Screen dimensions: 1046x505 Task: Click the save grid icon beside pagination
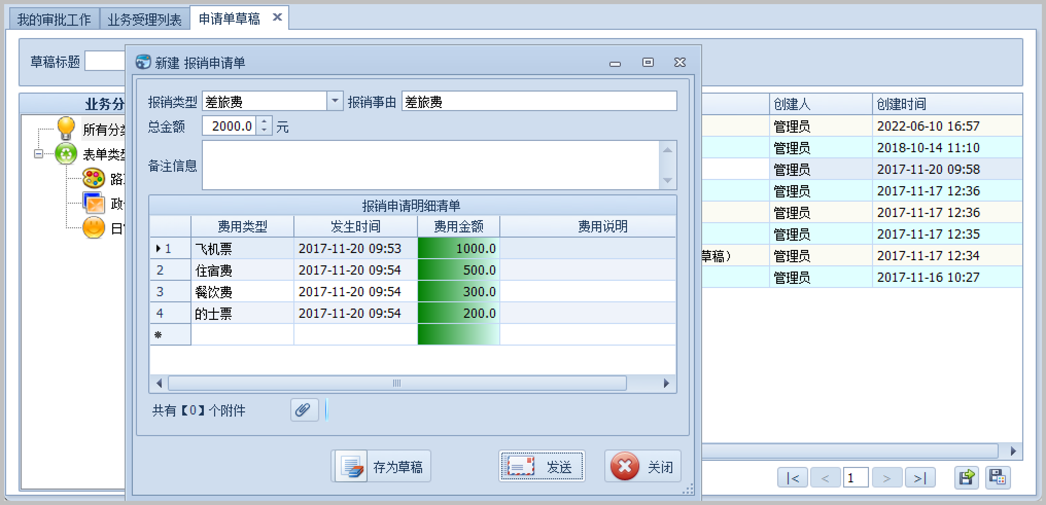point(998,478)
